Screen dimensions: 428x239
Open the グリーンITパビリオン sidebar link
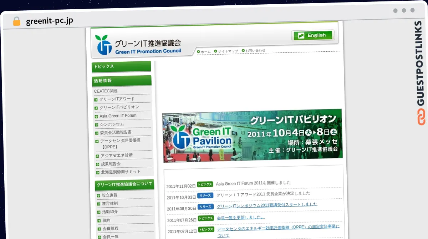tap(119, 107)
